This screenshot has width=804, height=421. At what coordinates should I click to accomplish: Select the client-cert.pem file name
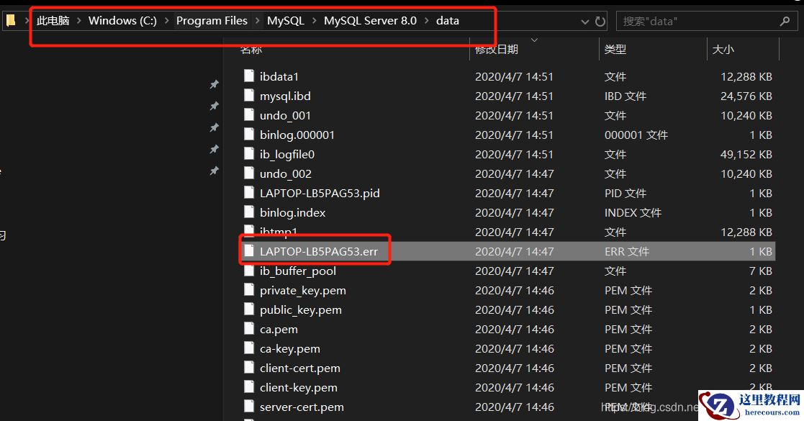tap(299, 368)
